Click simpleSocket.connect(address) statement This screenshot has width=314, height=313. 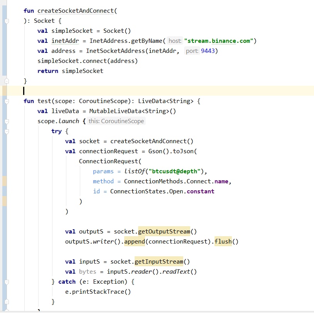point(88,61)
